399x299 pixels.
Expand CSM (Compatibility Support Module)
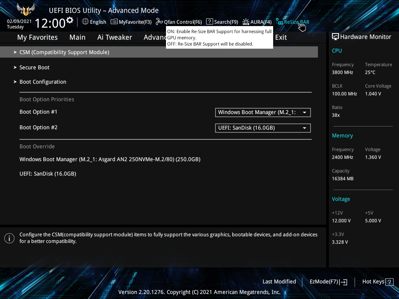click(x=64, y=52)
